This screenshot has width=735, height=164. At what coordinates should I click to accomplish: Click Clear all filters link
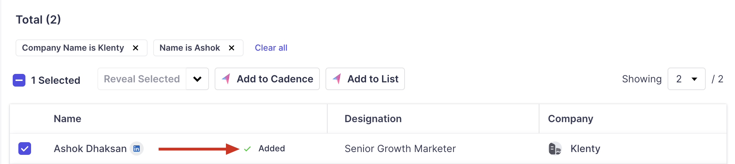point(271,48)
